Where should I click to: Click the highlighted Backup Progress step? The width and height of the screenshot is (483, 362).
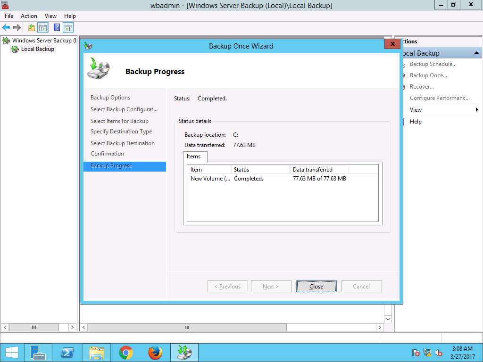125,166
